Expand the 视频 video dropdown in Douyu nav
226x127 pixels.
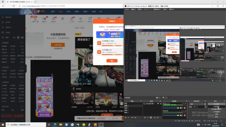77,12
